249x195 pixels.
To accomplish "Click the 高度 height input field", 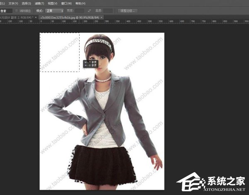I will (x=108, y=10).
